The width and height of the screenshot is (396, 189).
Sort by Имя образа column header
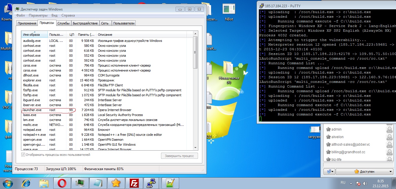point(34,35)
